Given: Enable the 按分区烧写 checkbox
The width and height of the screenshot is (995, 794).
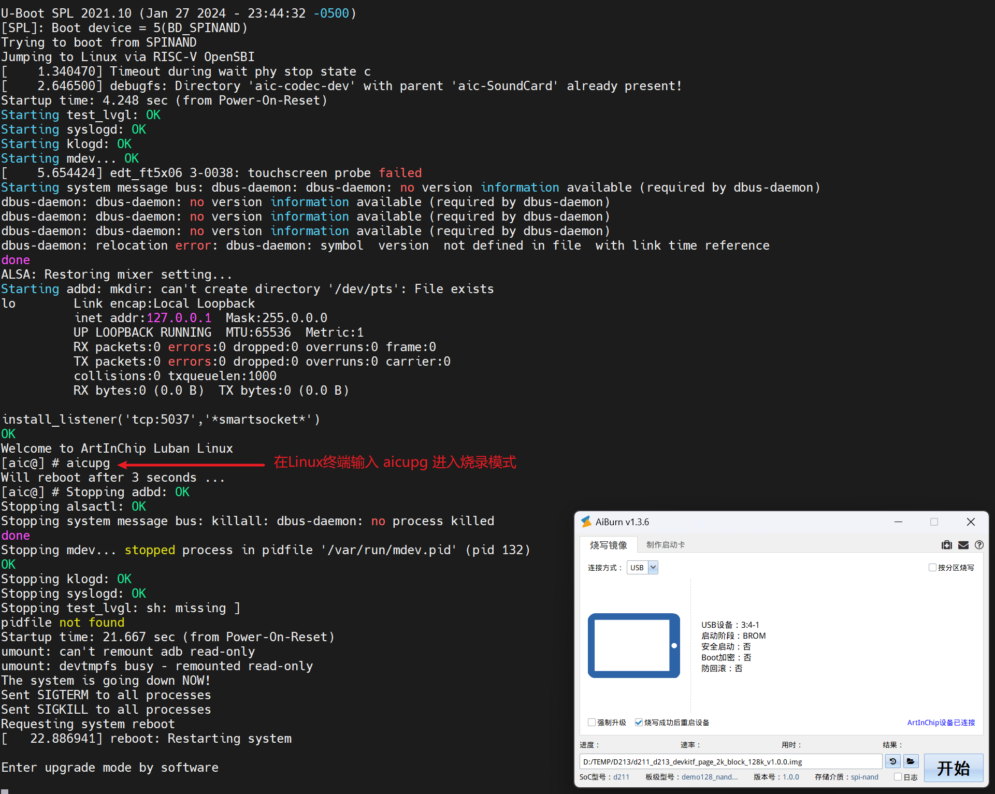Looking at the screenshot, I should tap(932, 568).
